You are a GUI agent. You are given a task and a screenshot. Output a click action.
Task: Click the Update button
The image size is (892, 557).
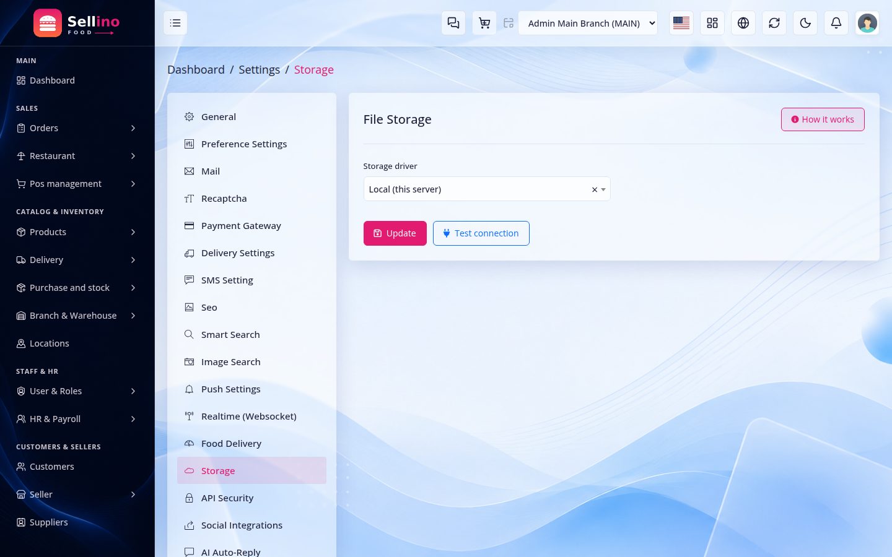coord(395,233)
